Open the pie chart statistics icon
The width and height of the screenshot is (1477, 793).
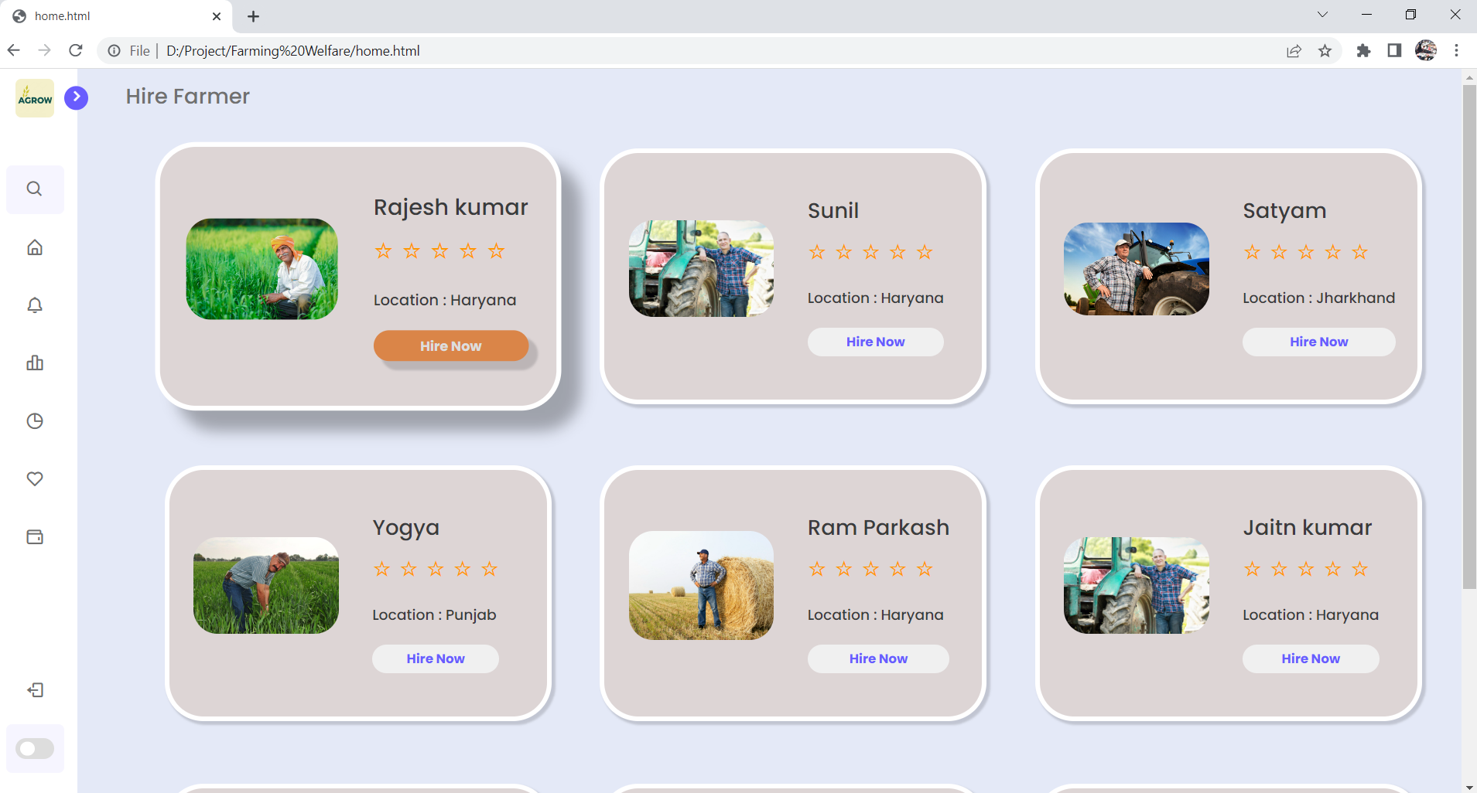tap(34, 420)
